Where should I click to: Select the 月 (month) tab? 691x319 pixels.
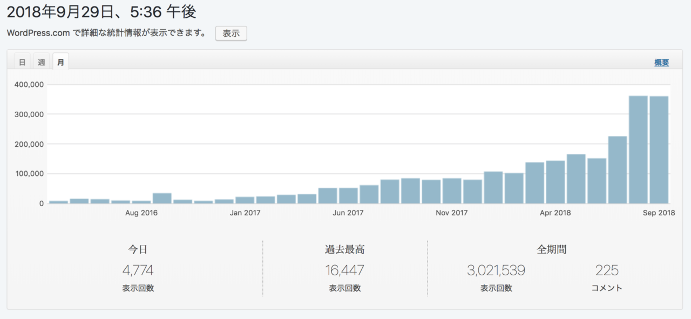click(x=60, y=62)
